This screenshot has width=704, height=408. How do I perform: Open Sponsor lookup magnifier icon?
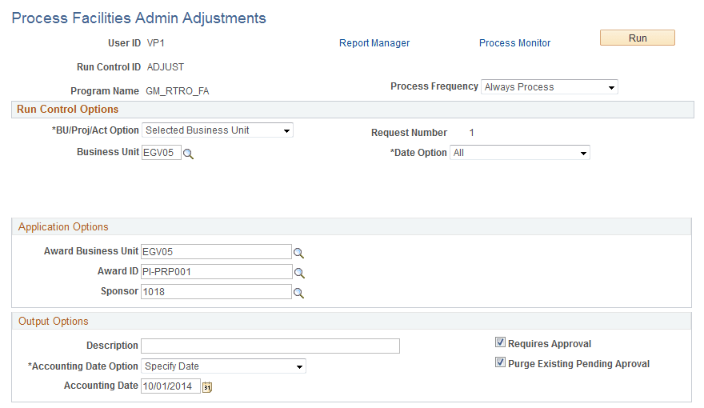point(298,293)
